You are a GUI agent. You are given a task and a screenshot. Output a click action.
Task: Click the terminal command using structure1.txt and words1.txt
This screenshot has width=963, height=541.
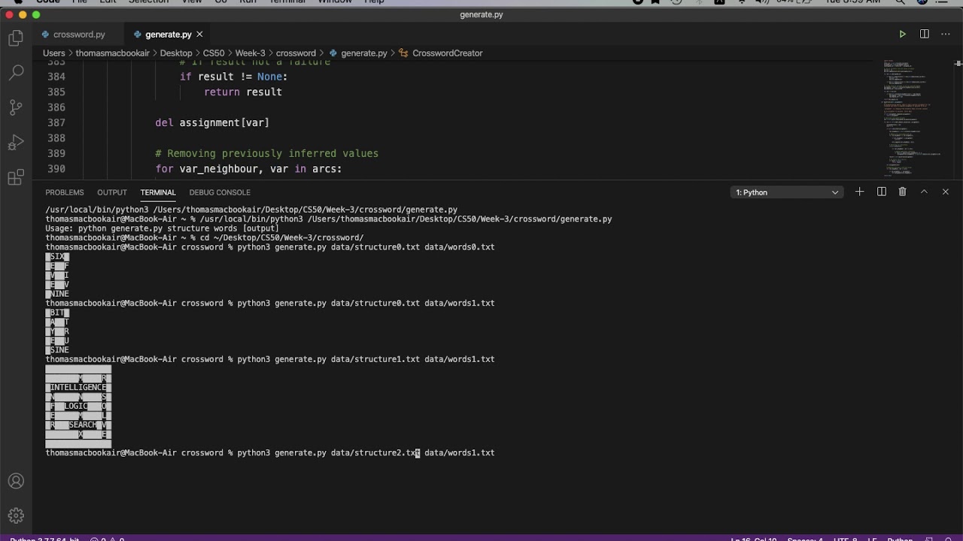click(366, 359)
